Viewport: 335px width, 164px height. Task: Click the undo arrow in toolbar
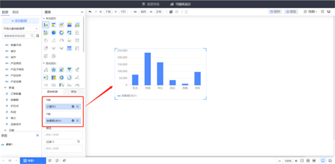tap(90, 12)
